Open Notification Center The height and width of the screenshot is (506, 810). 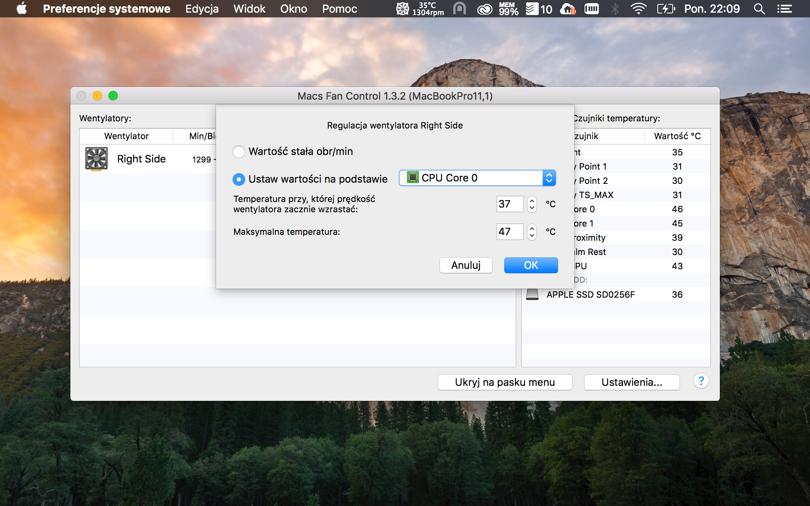(x=784, y=9)
